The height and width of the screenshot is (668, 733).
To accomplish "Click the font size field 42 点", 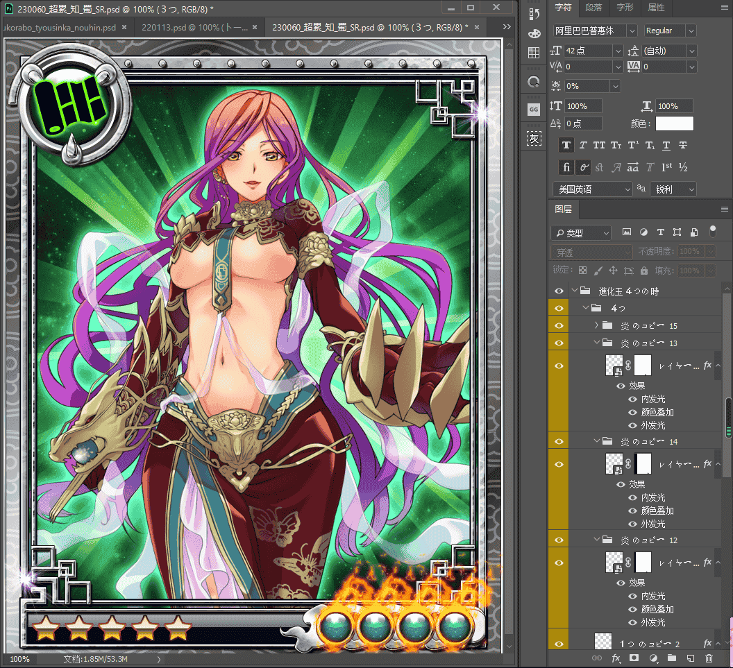I will coord(588,51).
